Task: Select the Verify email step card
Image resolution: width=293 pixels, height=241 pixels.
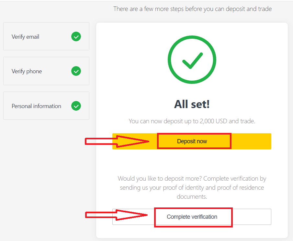Action: tap(46, 36)
